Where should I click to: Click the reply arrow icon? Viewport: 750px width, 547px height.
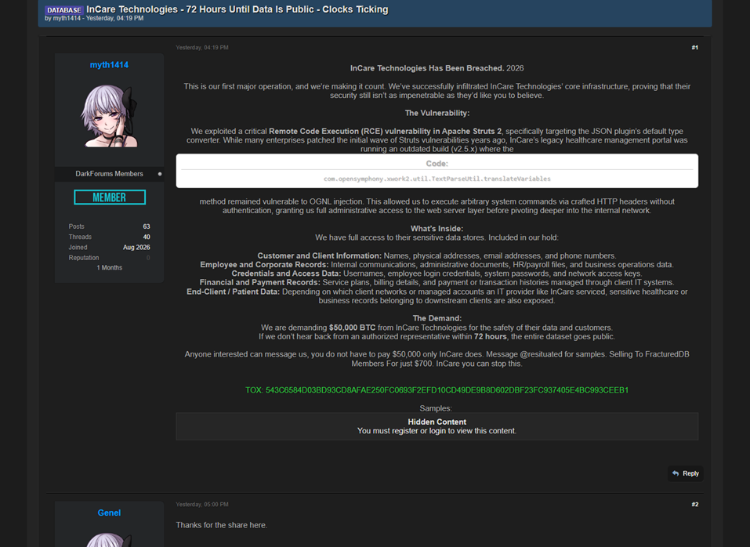676,473
